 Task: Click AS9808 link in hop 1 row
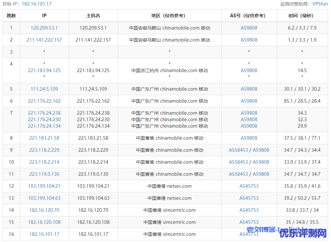point(249,28)
